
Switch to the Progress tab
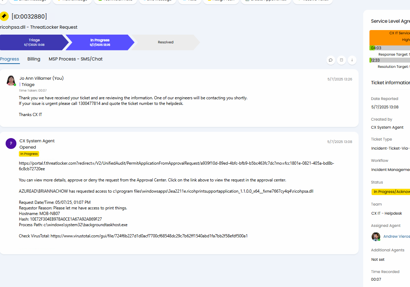(10, 59)
